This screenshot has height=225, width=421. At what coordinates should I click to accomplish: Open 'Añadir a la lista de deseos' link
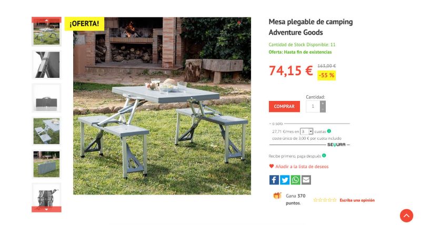(x=302, y=167)
